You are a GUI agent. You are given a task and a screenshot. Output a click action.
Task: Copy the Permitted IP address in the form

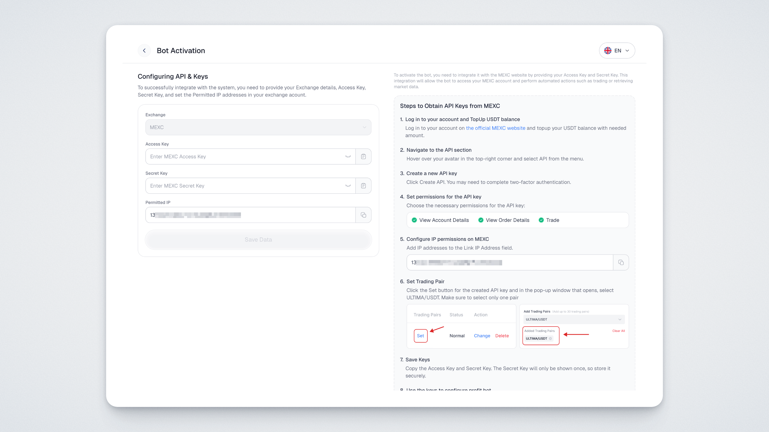point(363,215)
